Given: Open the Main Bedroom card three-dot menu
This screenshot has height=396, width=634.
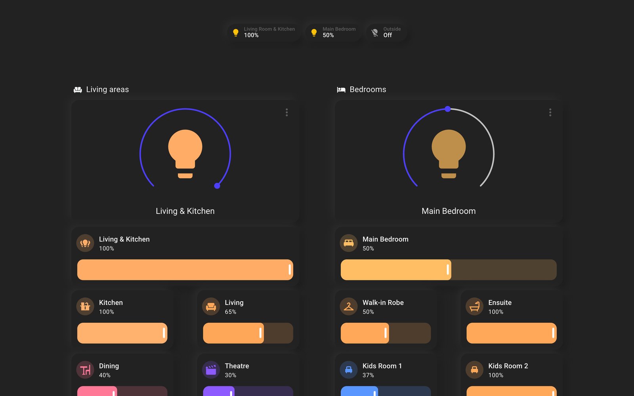Looking at the screenshot, I should pyautogui.click(x=550, y=112).
